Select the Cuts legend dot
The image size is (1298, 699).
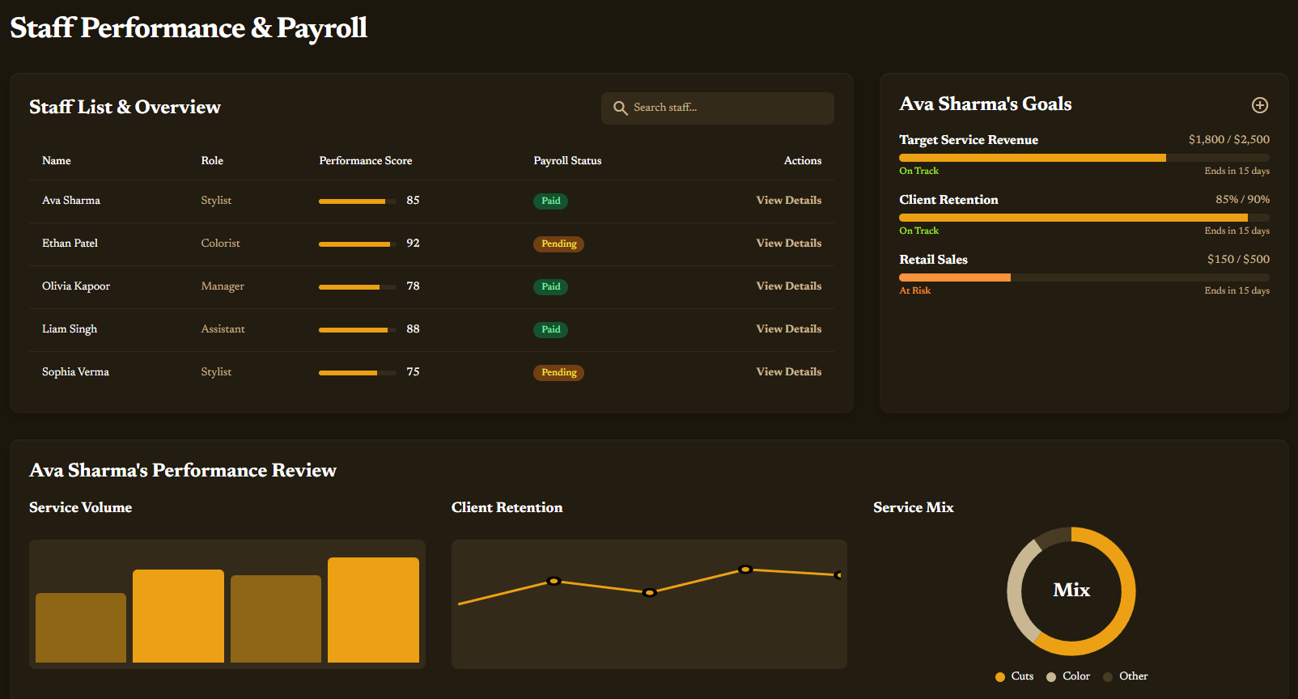1000,677
